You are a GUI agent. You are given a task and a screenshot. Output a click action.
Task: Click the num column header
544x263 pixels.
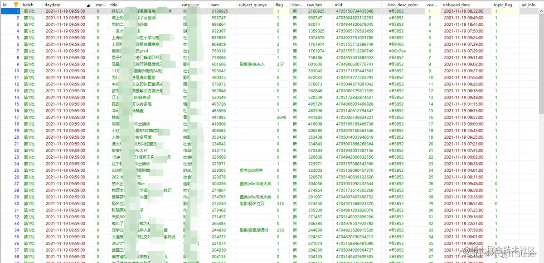(x=223, y=5)
